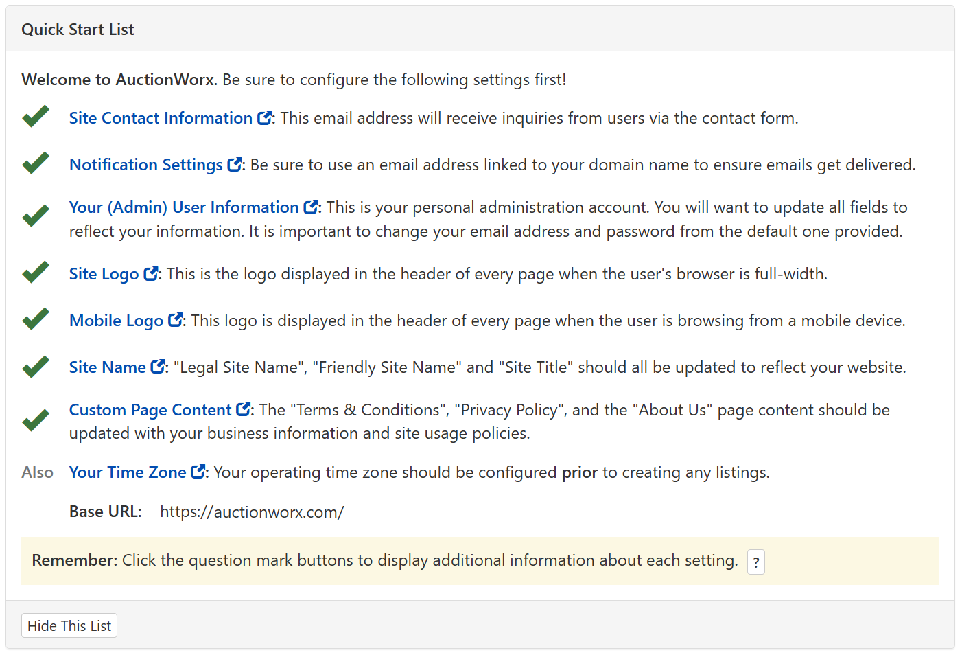962x655 pixels.
Task: Click the Hide This List button
Action: pyautogui.click(x=69, y=625)
